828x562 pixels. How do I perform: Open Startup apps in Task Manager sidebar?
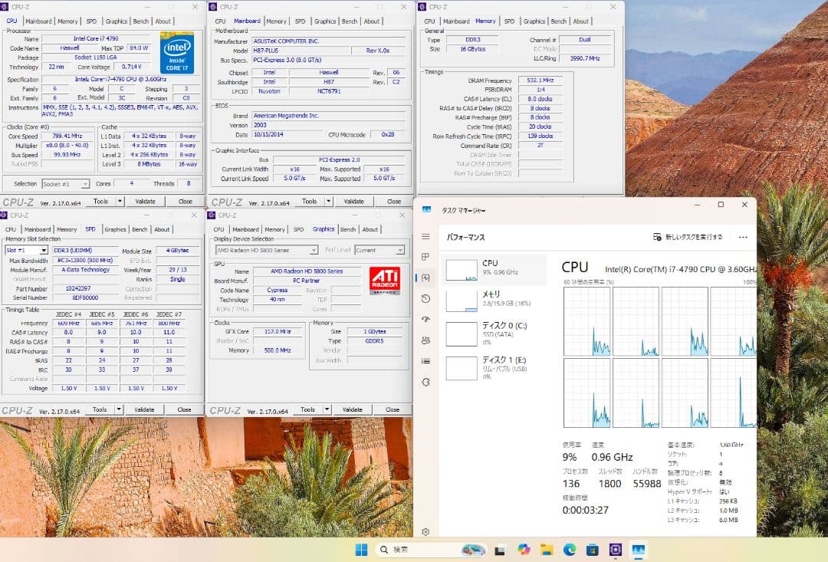426,319
